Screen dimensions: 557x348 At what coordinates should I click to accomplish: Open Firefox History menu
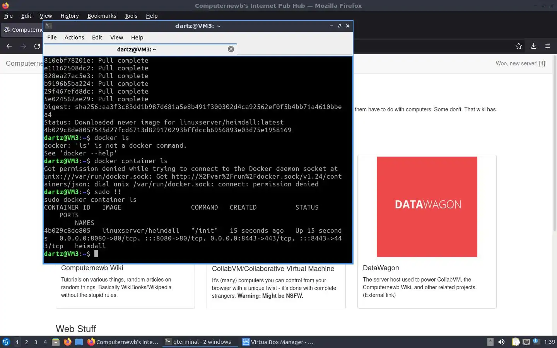coord(70,16)
